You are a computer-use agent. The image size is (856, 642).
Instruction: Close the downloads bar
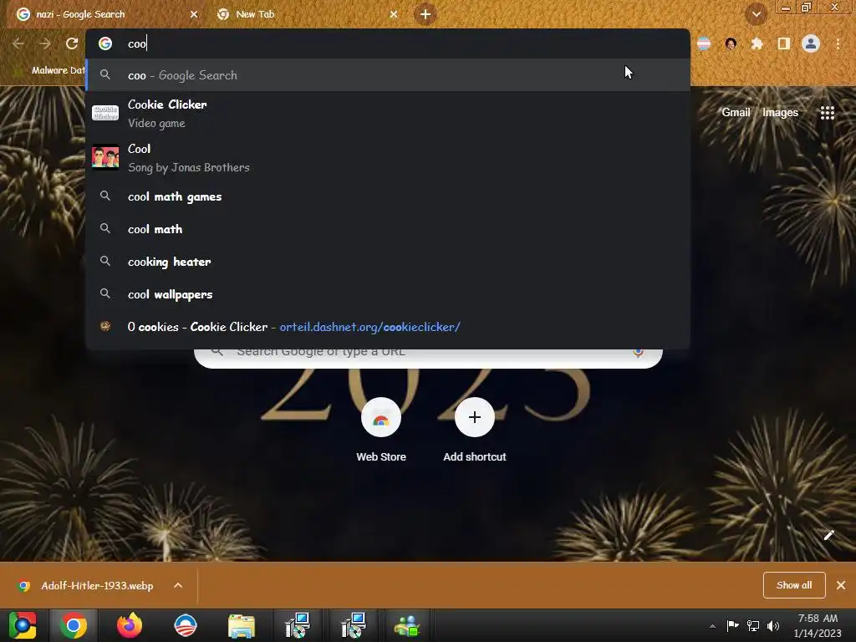(x=841, y=584)
